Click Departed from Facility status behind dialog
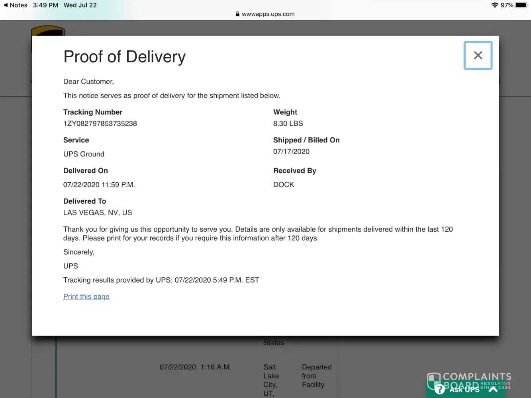531x398 pixels. pyautogui.click(x=317, y=376)
